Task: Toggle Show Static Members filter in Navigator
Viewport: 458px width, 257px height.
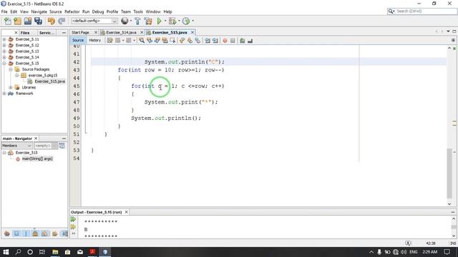Action: pos(26,233)
